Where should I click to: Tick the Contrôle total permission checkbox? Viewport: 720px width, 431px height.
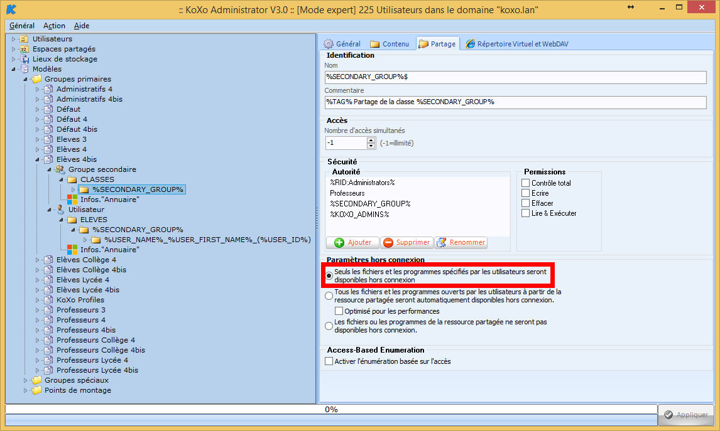click(x=526, y=183)
